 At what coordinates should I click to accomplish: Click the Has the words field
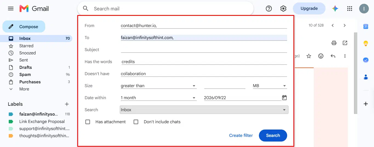[204, 62]
